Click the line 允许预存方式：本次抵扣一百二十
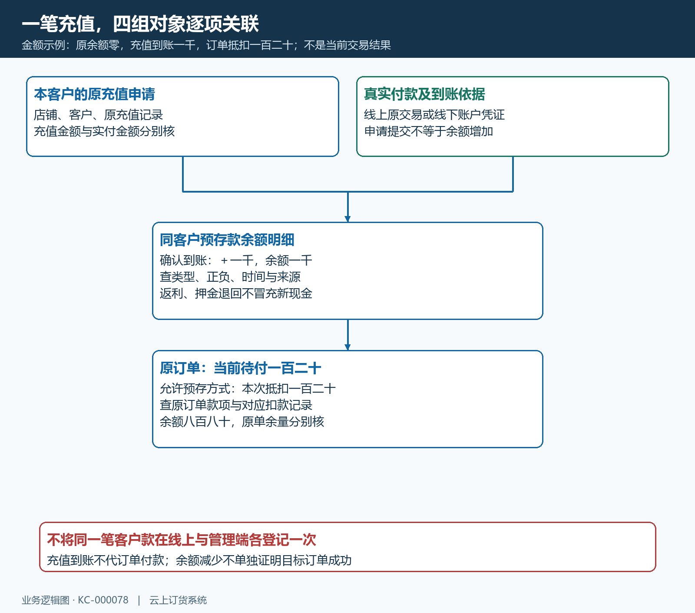 [x=248, y=389]
